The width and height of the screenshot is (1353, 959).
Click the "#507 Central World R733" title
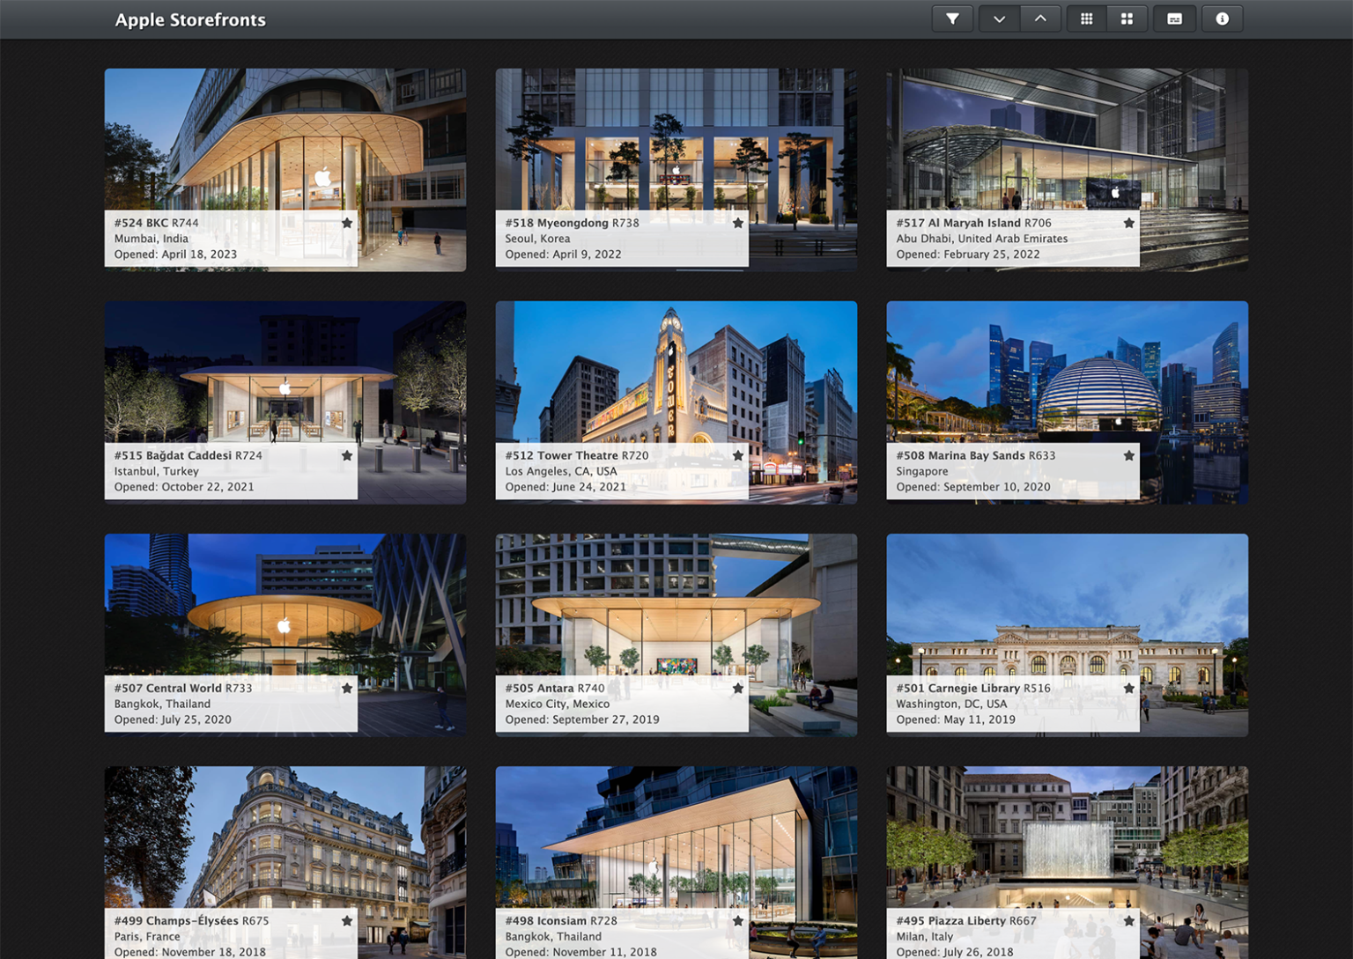point(183,688)
